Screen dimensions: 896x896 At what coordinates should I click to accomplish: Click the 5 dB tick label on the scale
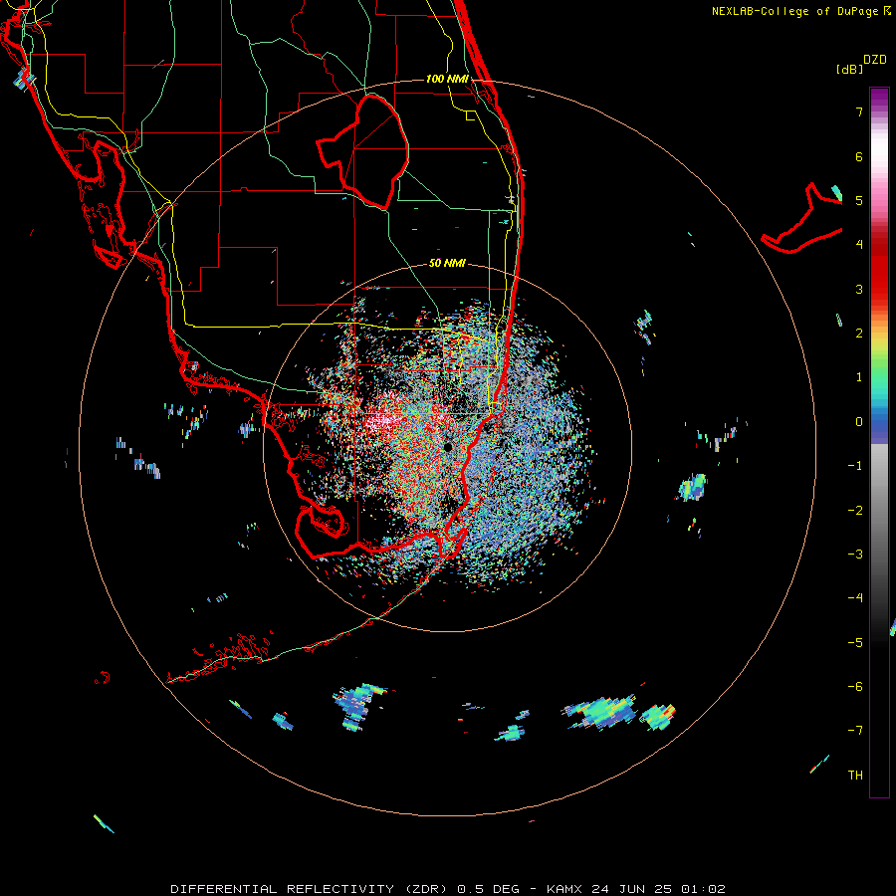[859, 200]
